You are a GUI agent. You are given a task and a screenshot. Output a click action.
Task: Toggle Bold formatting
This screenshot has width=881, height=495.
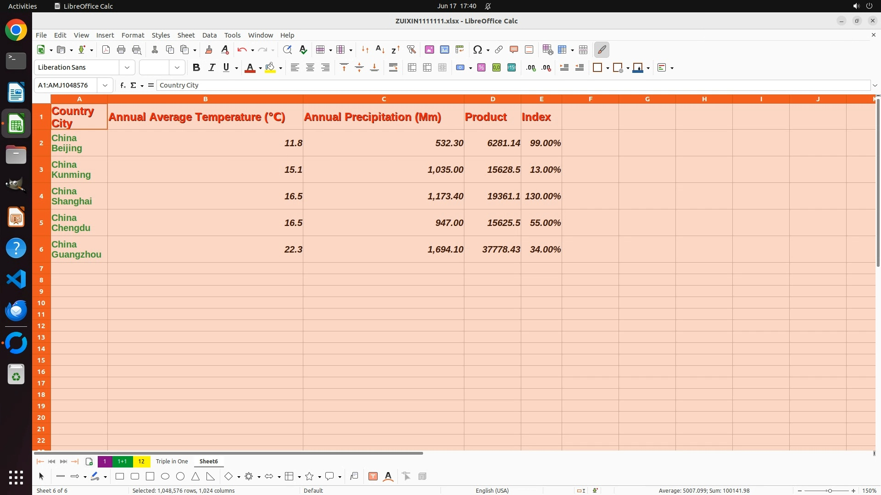coord(196,67)
